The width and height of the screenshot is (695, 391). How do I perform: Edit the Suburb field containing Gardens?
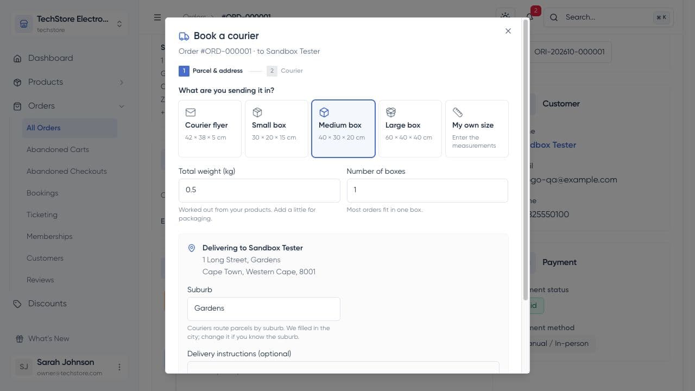[x=264, y=308]
